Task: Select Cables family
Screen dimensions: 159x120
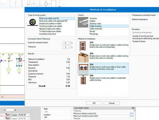Action: [92, 21]
